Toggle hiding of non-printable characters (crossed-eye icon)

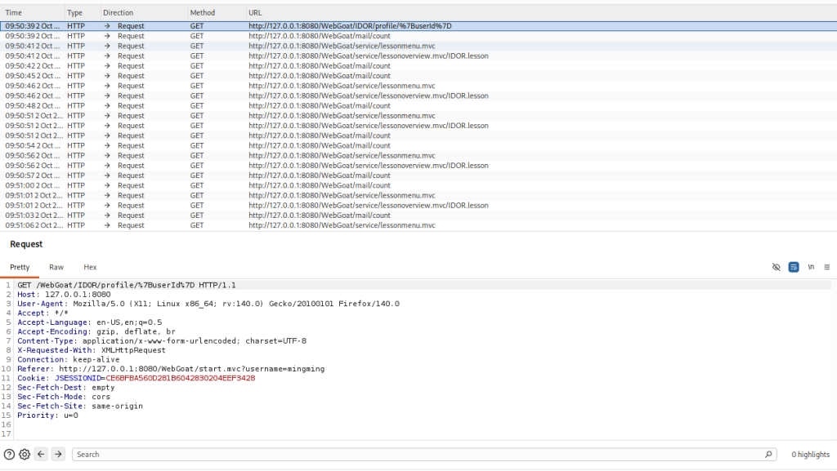(x=777, y=267)
